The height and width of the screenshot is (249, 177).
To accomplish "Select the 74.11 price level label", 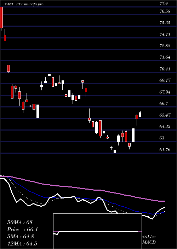I will coord(165,34).
